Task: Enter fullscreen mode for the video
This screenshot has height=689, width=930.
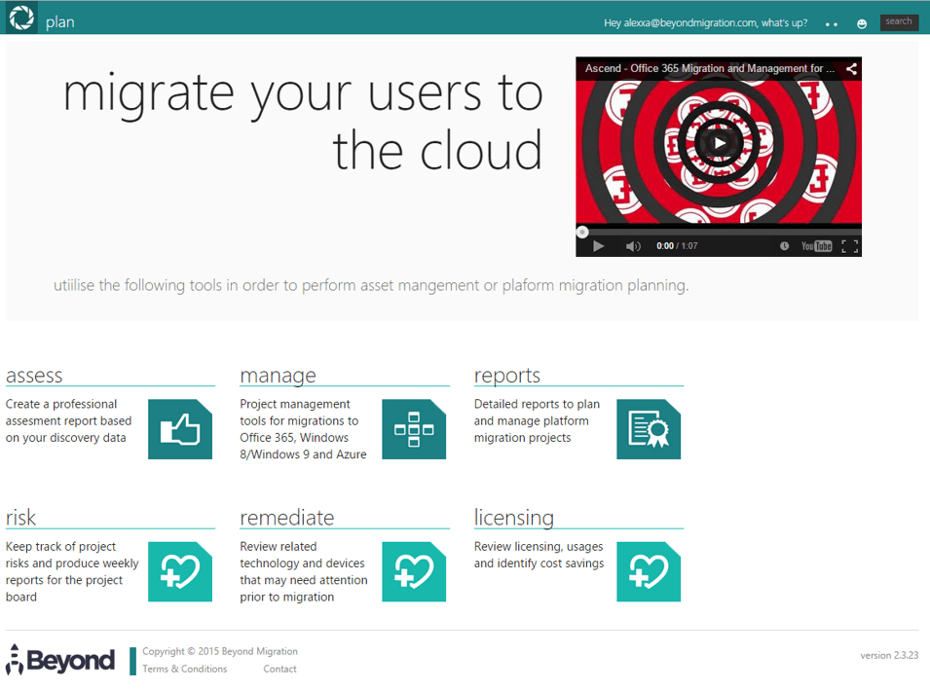Action: pyautogui.click(x=850, y=246)
